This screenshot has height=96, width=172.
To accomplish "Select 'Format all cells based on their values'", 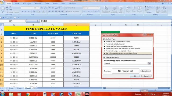I will pyautogui.click(x=118, y=42).
